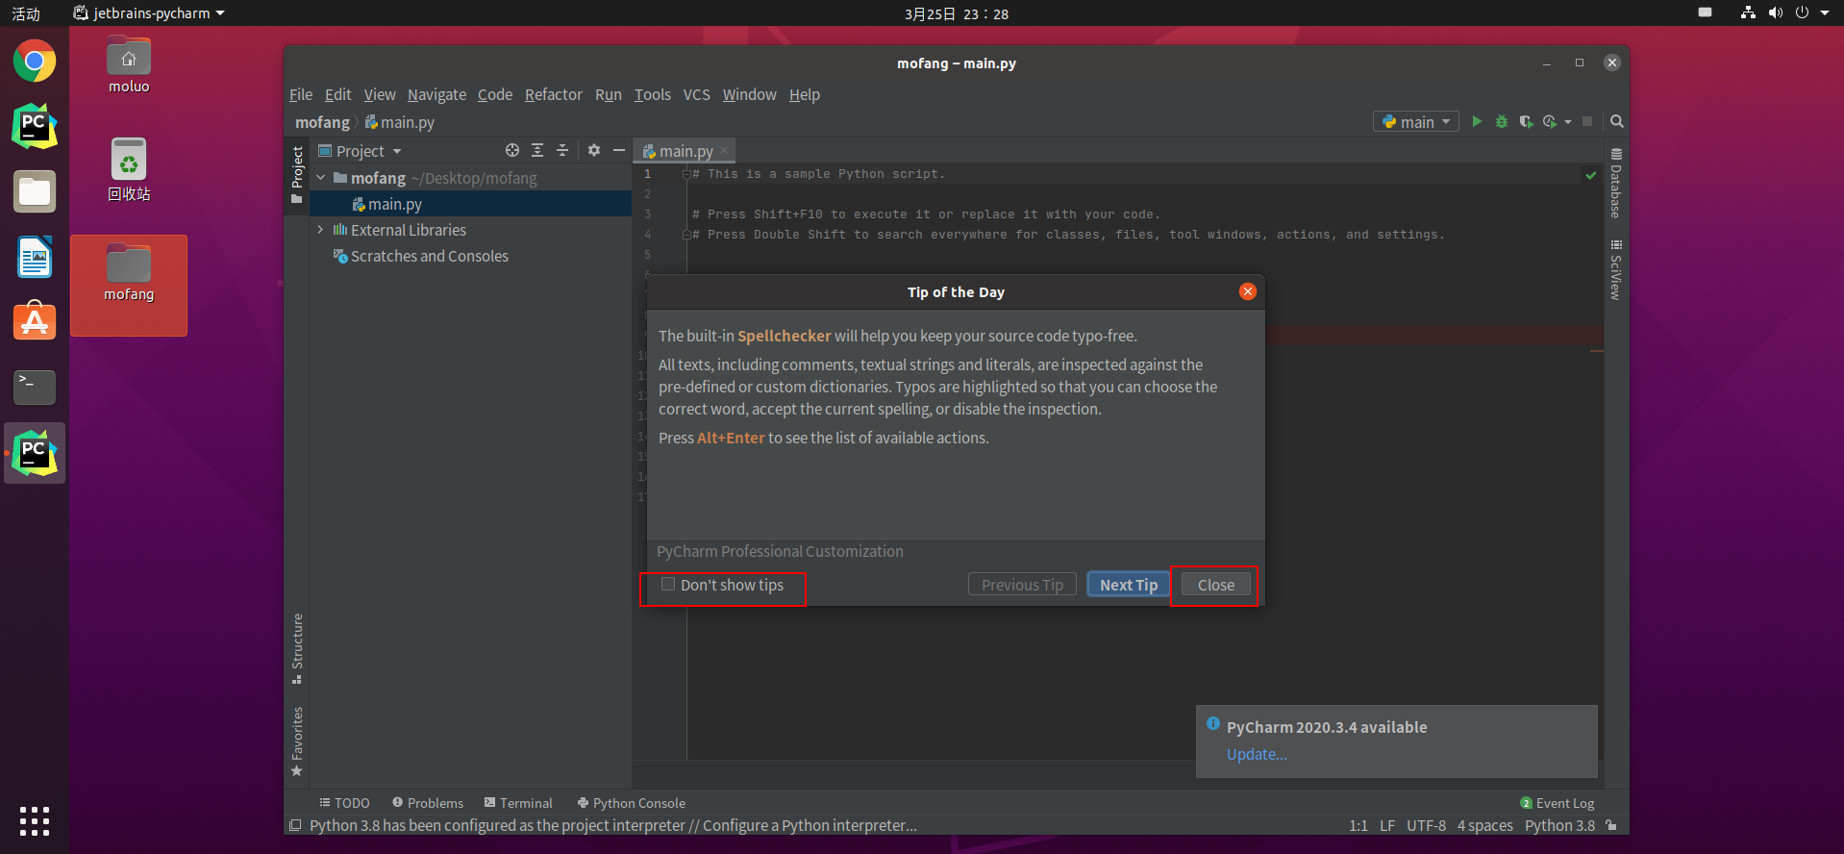Enable the Don't show tips checkbox
The image size is (1844, 854).
668,584
